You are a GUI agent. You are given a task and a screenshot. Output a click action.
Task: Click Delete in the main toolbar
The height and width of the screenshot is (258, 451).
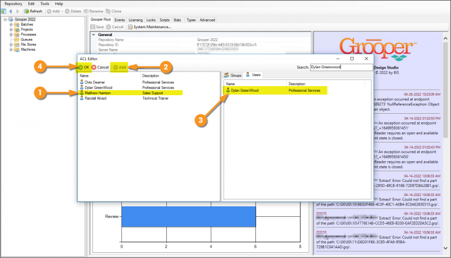73,11
